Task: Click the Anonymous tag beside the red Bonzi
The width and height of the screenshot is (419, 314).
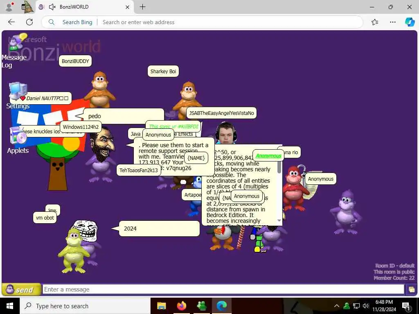Action: point(321,179)
